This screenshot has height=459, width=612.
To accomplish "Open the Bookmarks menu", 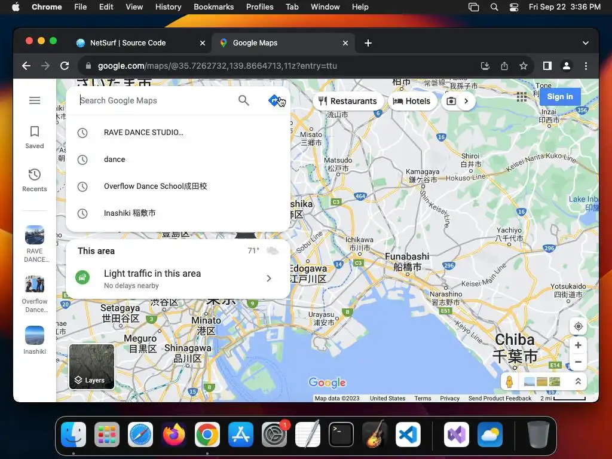I will [x=214, y=7].
